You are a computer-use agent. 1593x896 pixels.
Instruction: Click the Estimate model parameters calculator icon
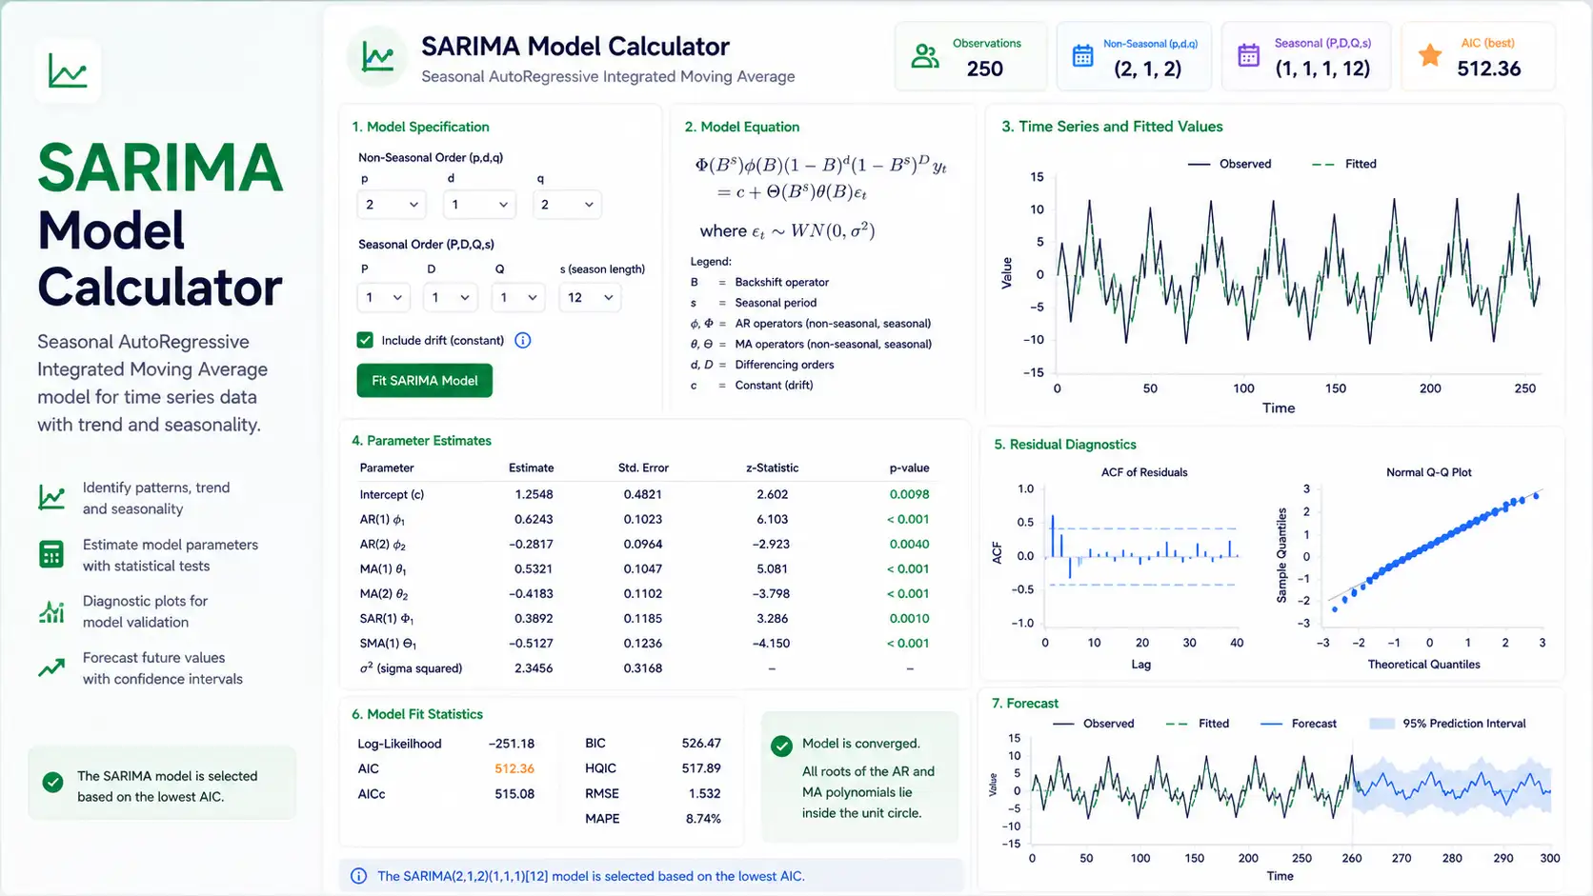51,554
